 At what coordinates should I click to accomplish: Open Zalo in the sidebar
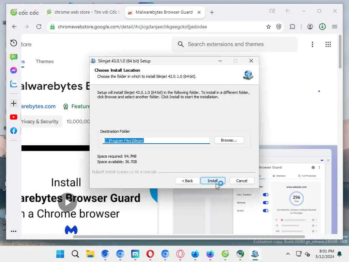click(14, 84)
